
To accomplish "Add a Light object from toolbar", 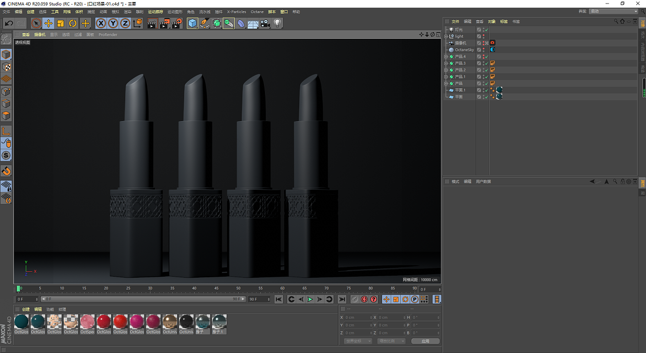I will click(x=277, y=23).
